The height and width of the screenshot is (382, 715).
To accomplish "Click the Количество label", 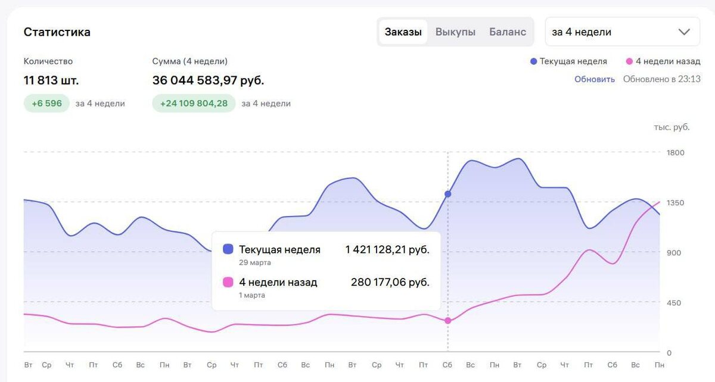I will click(x=48, y=61).
